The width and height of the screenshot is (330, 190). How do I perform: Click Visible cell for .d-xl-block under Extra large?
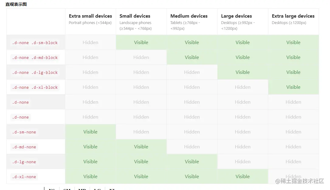tap(293, 87)
